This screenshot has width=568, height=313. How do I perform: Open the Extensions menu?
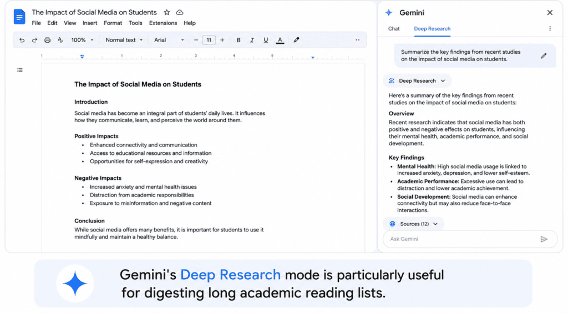[163, 23]
